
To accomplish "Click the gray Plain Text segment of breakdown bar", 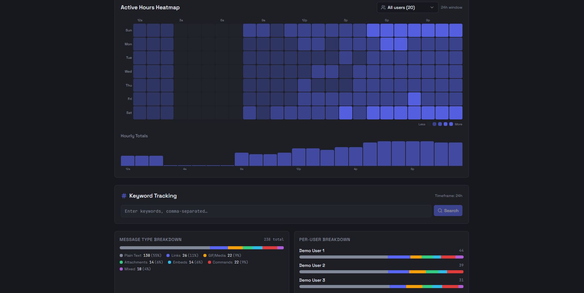I will [165, 248].
